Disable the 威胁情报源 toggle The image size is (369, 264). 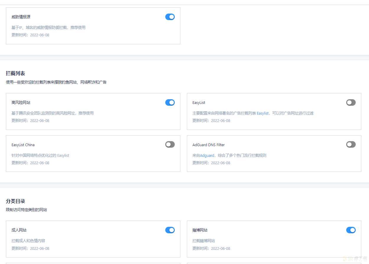[170, 17]
